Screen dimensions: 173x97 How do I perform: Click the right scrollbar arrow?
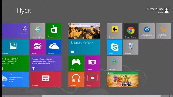[170, 96]
